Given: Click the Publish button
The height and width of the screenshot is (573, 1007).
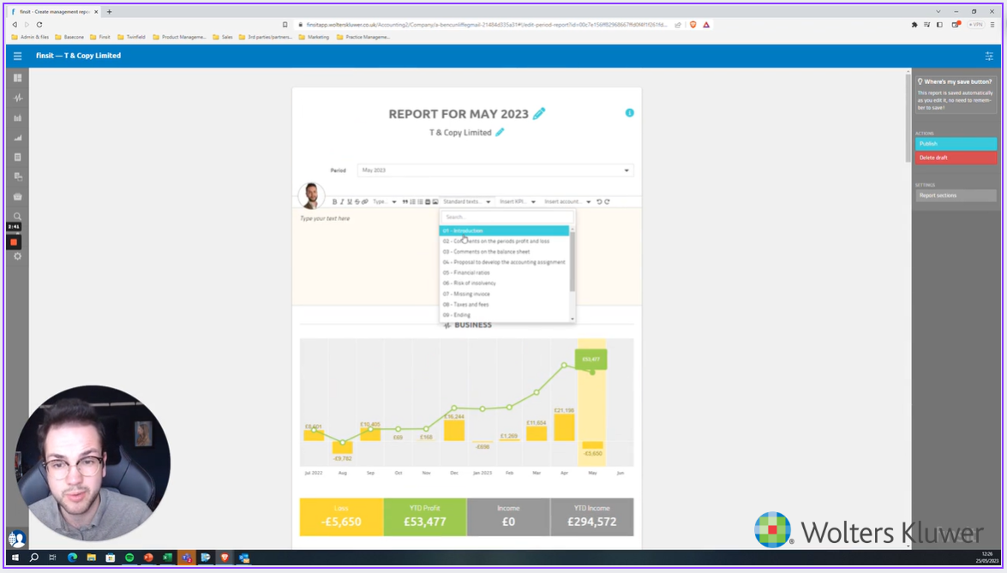Looking at the screenshot, I should coord(955,144).
